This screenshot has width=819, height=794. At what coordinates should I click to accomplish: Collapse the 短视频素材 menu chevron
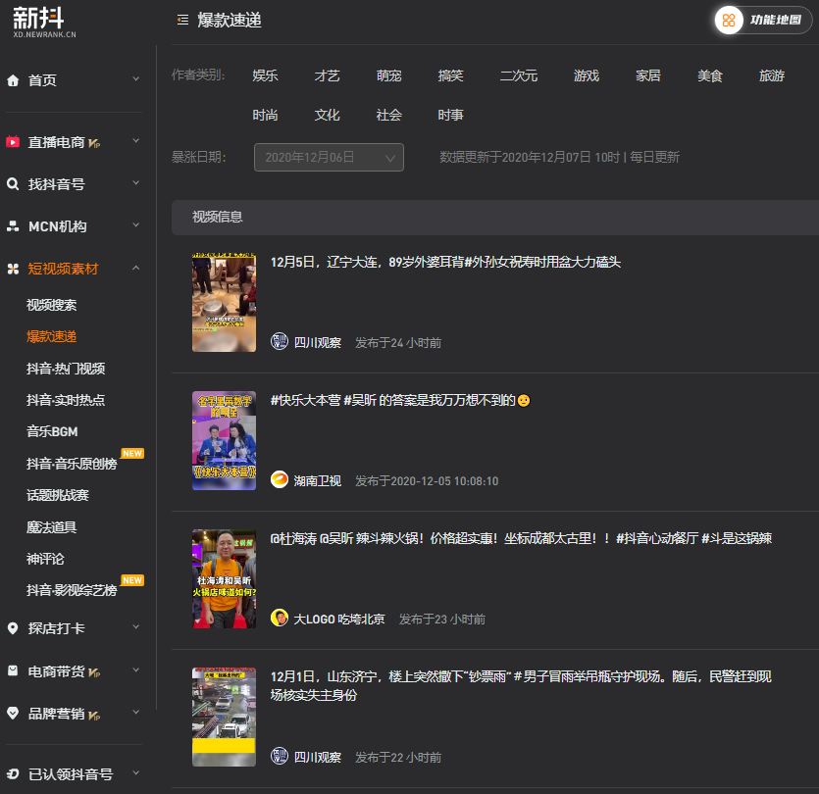tap(135, 268)
